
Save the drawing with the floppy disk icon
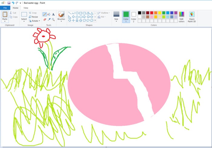pyautogui.click(x=9, y=3)
